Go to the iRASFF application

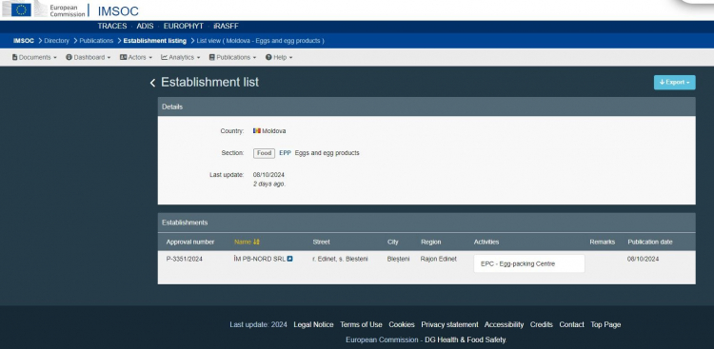[x=226, y=26]
